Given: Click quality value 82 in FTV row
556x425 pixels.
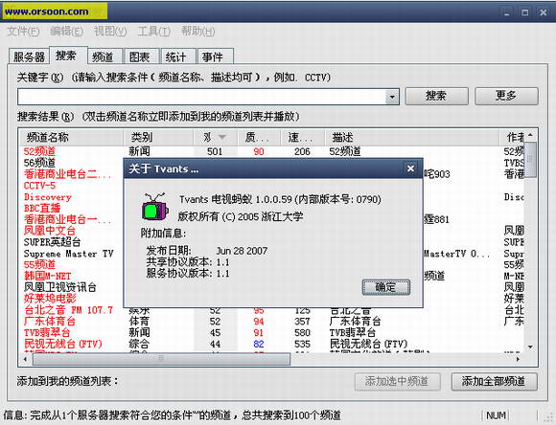Looking at the screenshot, I should click(259, 344).
